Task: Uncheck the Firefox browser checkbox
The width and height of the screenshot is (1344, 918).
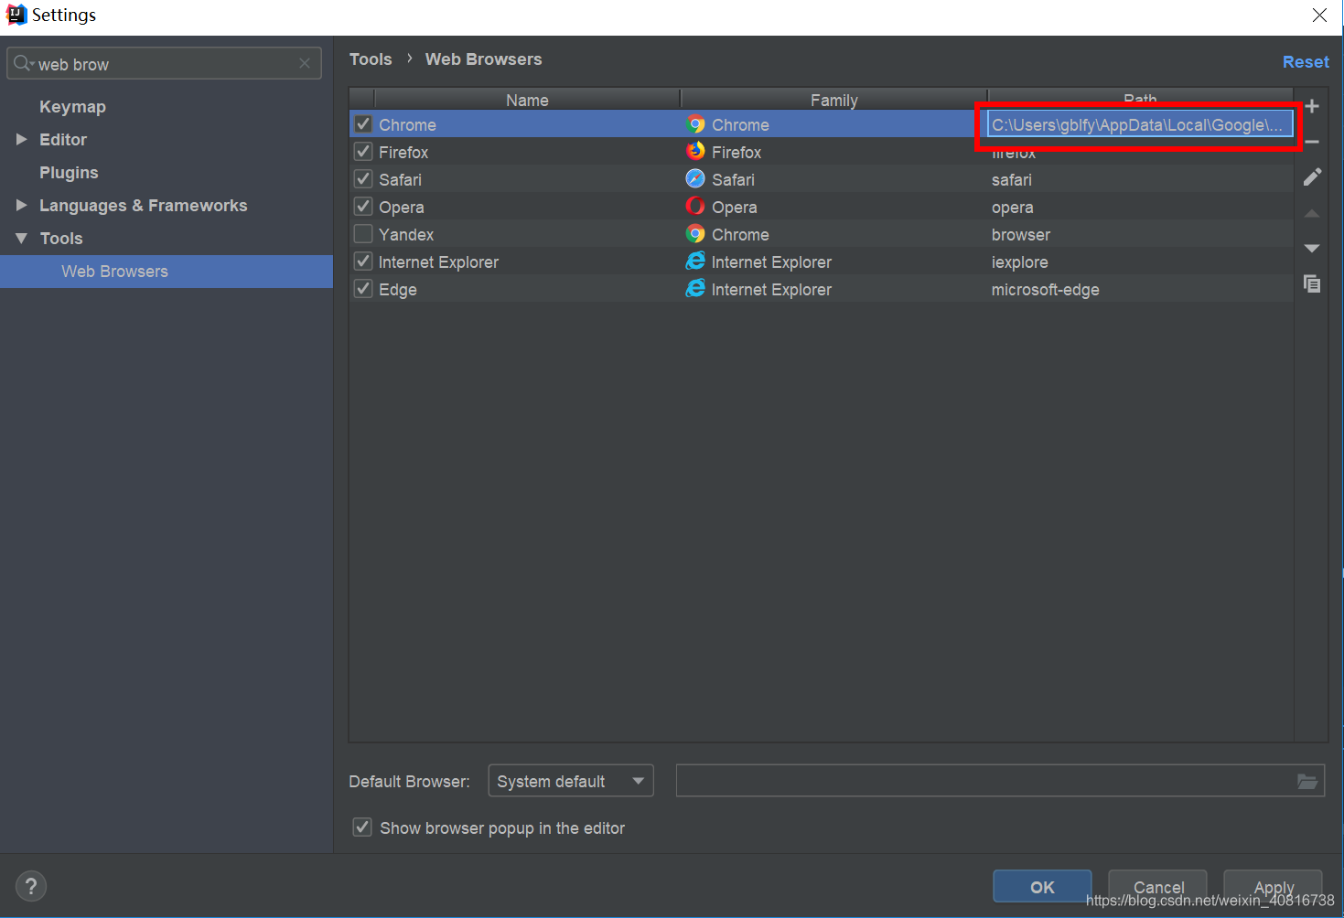Action: click(363, 152)
